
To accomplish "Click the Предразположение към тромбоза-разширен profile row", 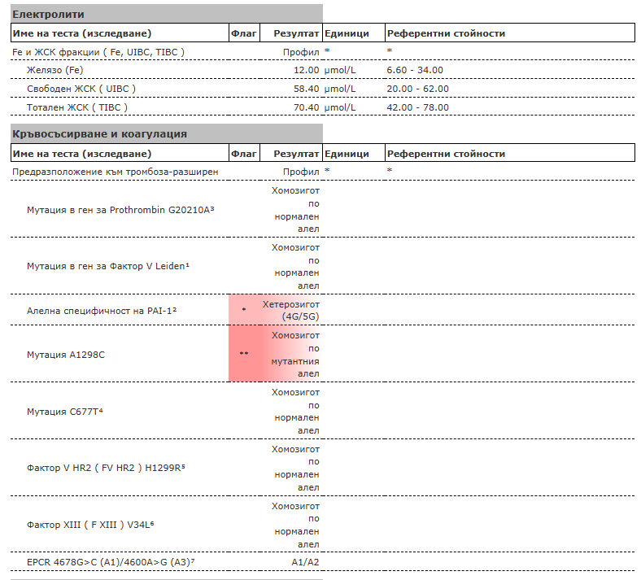I will click(x=115, y=172).
